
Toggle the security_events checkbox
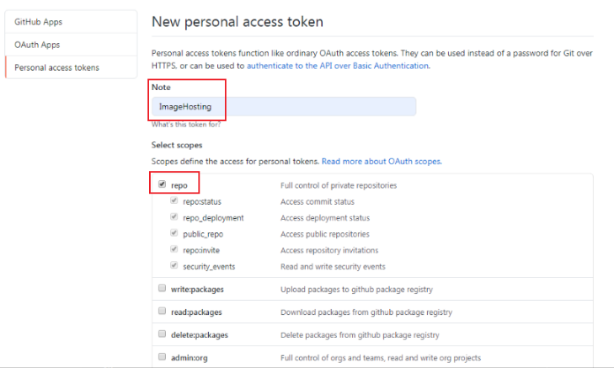pyautogui.click(x=174, y=266)
